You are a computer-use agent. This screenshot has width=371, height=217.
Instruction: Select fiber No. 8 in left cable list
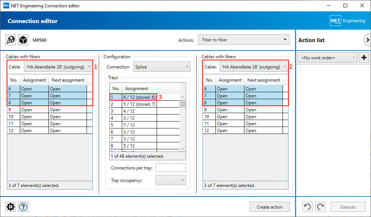(x=50, y=102)
